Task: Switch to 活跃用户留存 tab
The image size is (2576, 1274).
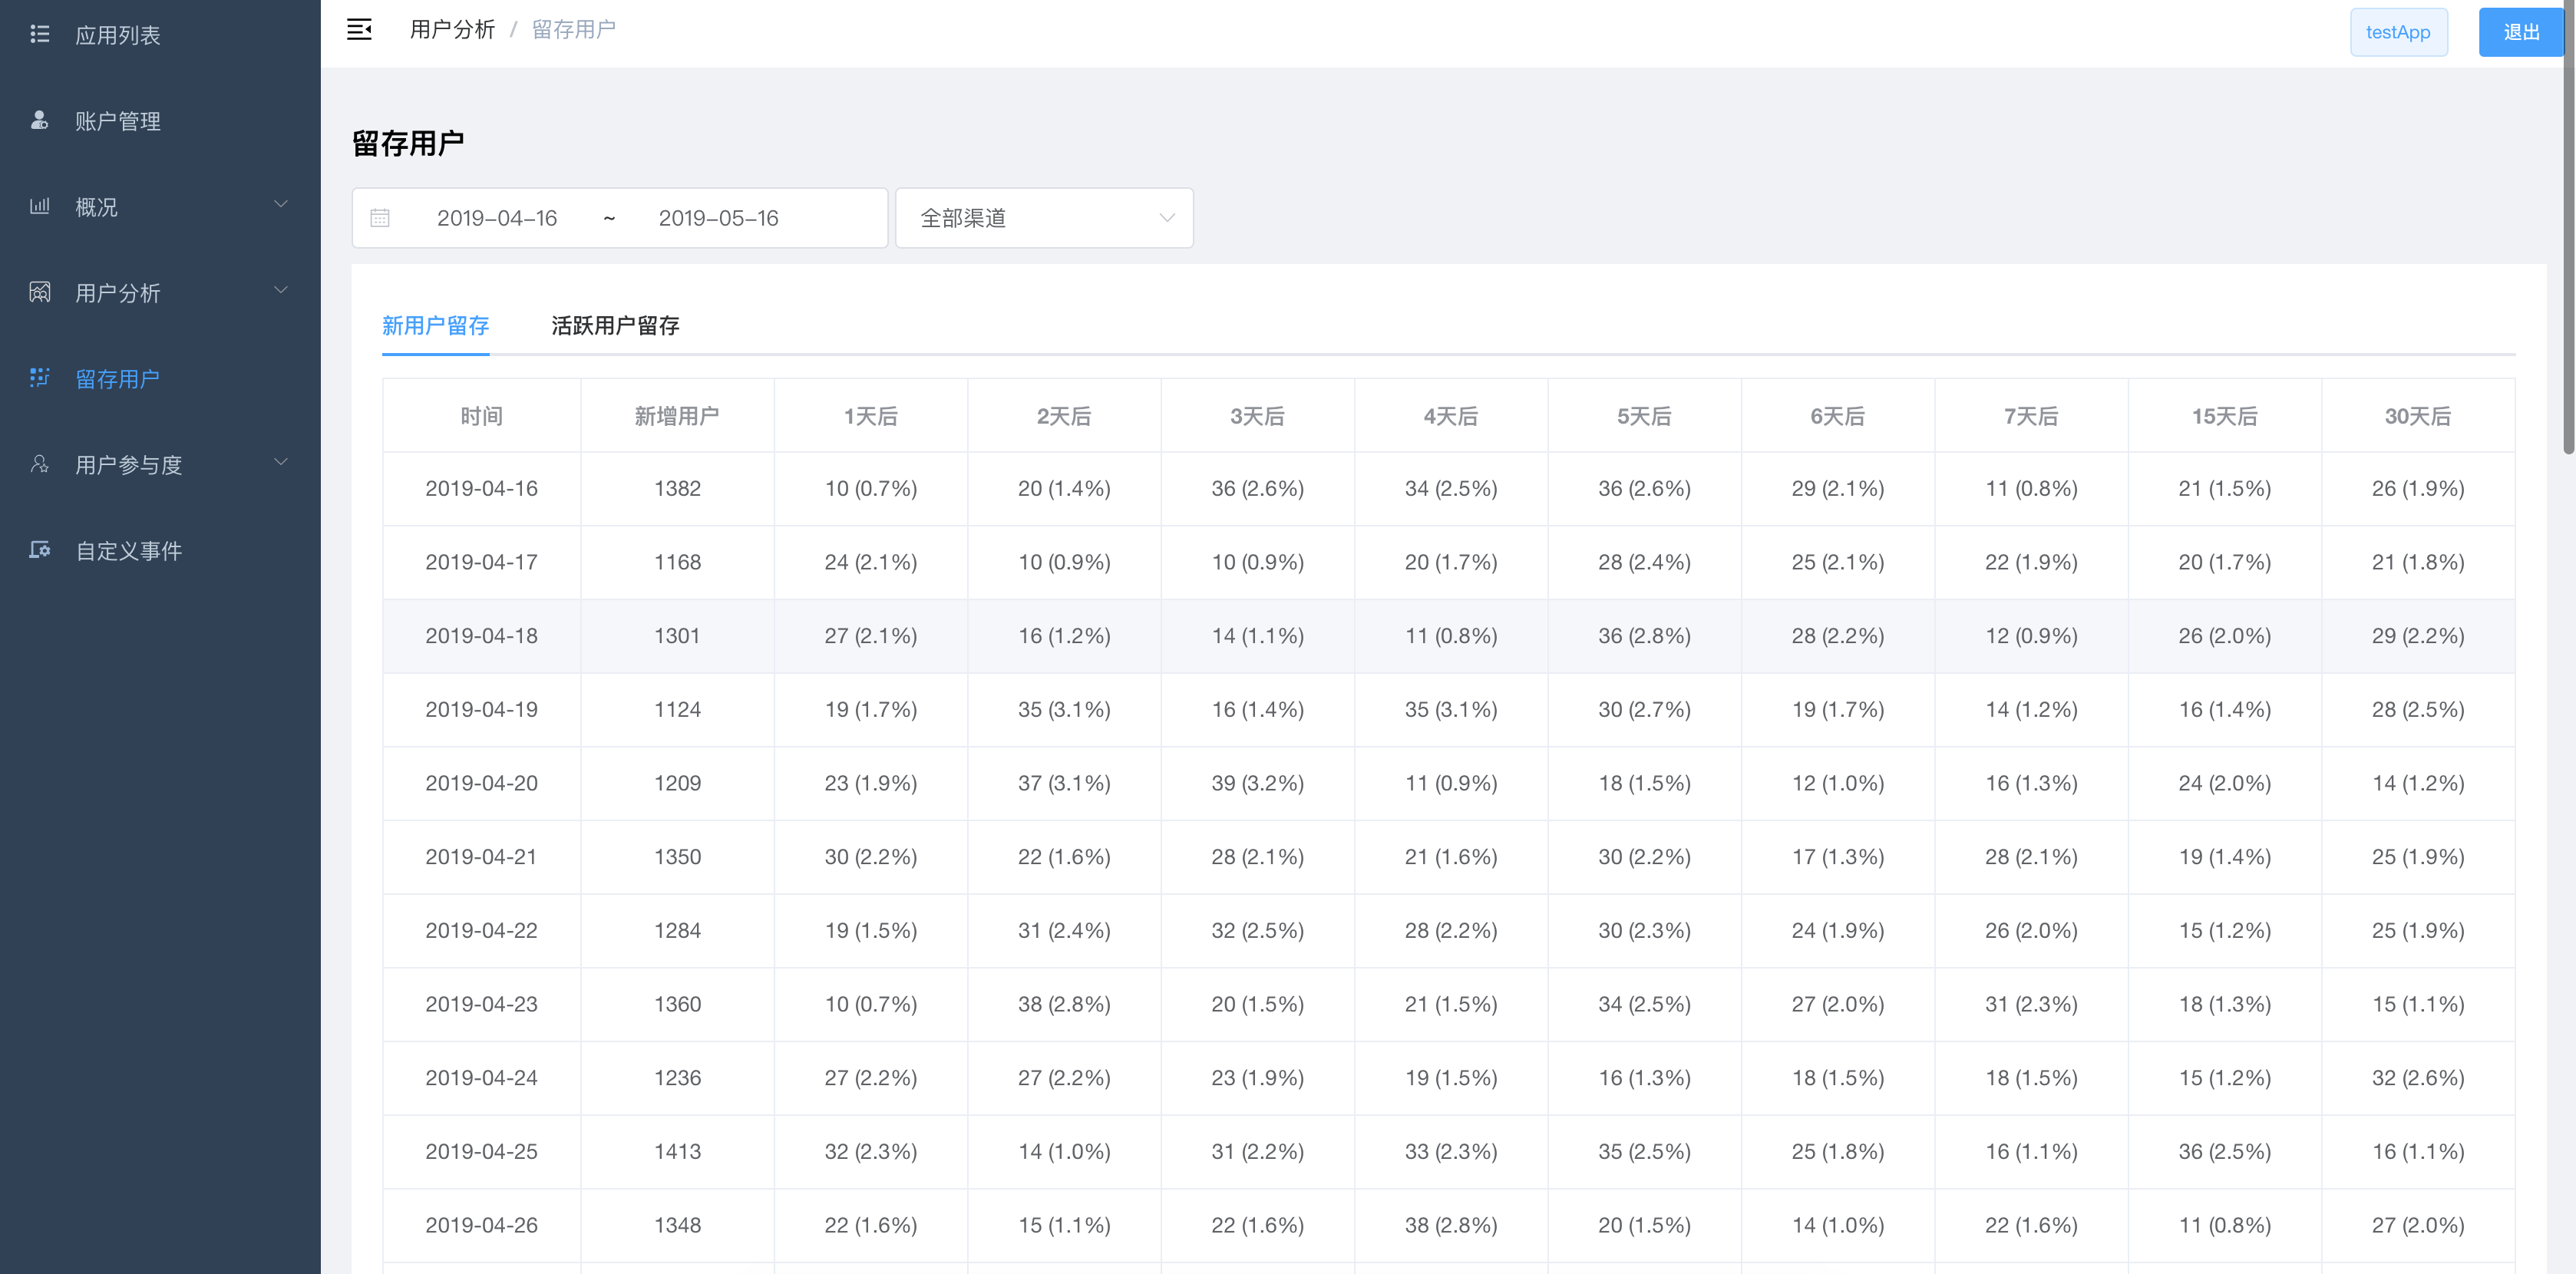Action: click(615, 326)
